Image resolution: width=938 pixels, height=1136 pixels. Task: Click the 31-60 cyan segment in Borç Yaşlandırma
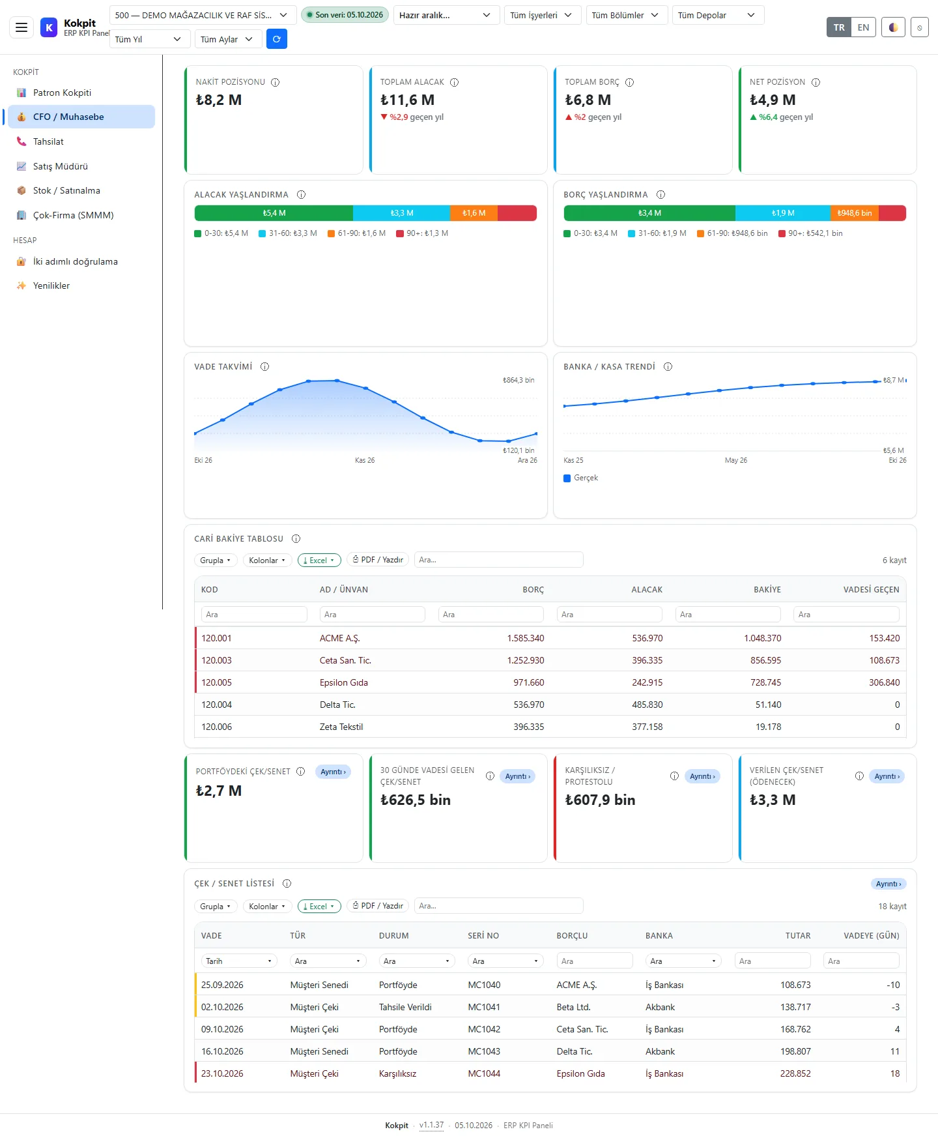click(x=782, y=213)
